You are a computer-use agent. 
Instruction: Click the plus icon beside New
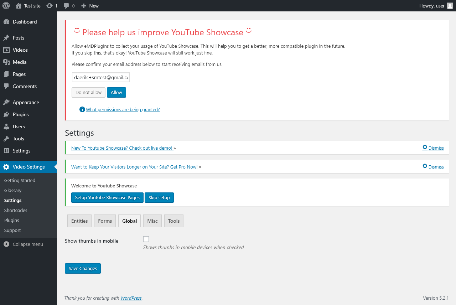click(84, 6)
